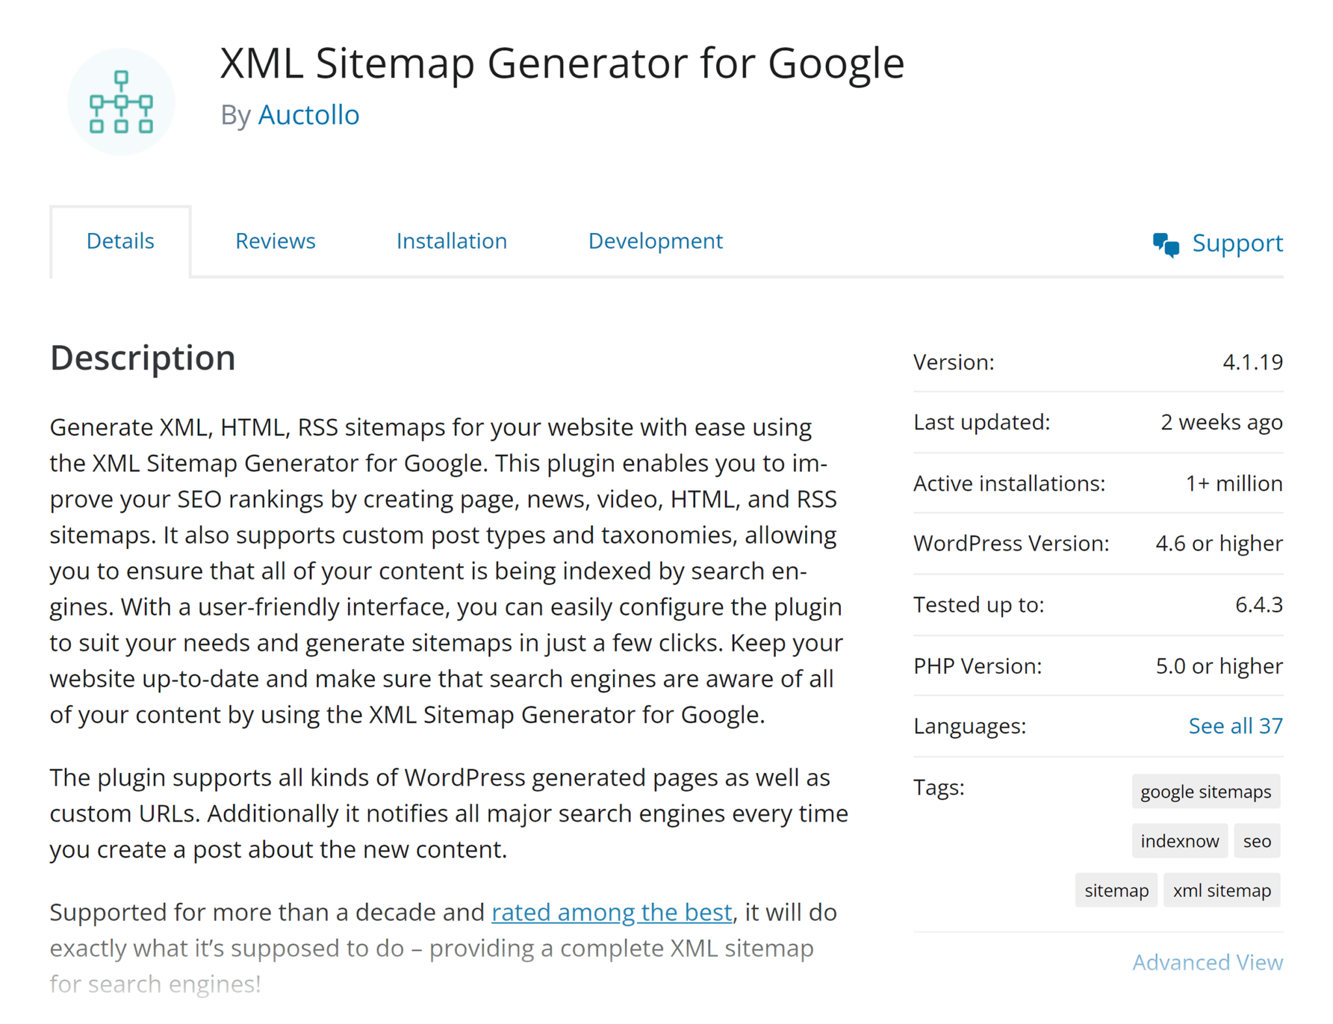Go to the Development tab

[655, 241]
